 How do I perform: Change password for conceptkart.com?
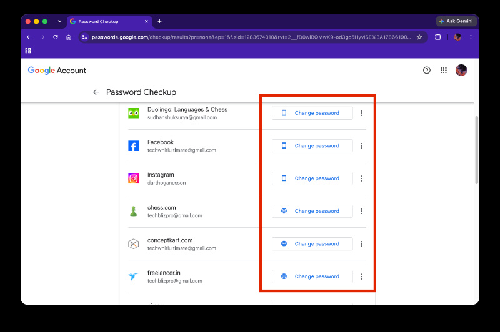click(312, 244)
